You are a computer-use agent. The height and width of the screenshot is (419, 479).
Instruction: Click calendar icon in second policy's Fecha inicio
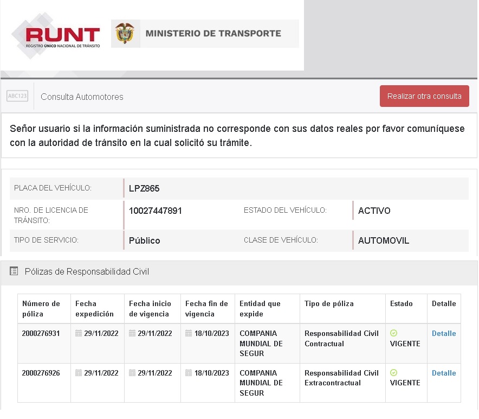(132, 373)
